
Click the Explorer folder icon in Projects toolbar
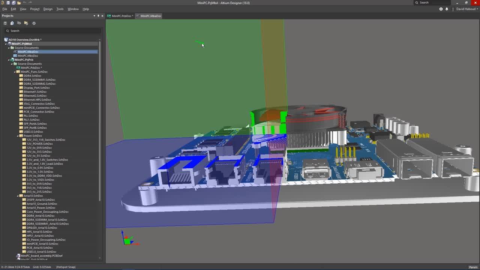(25, 23)
